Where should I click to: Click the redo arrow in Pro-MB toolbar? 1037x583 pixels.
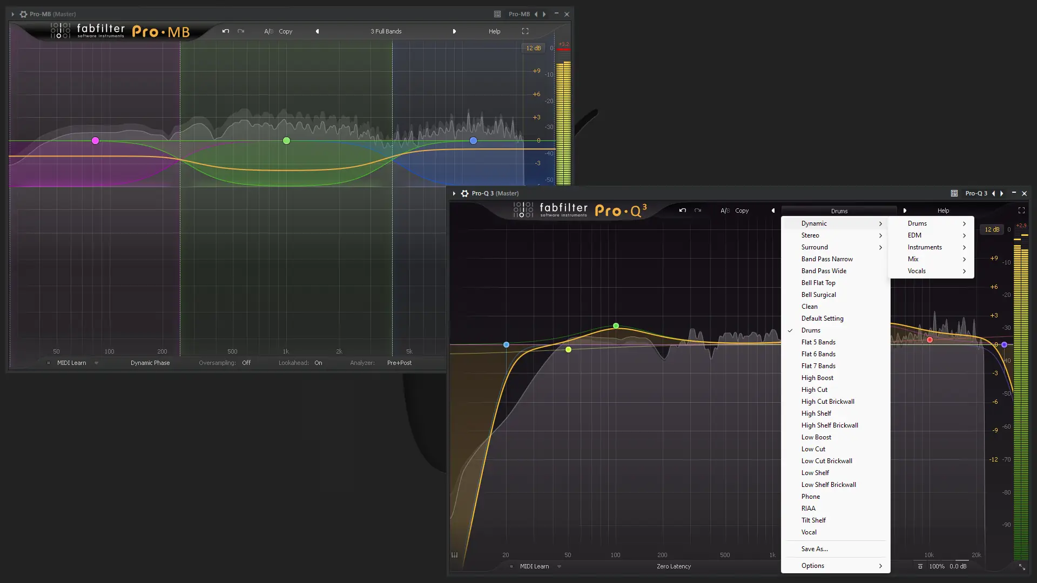240,31
